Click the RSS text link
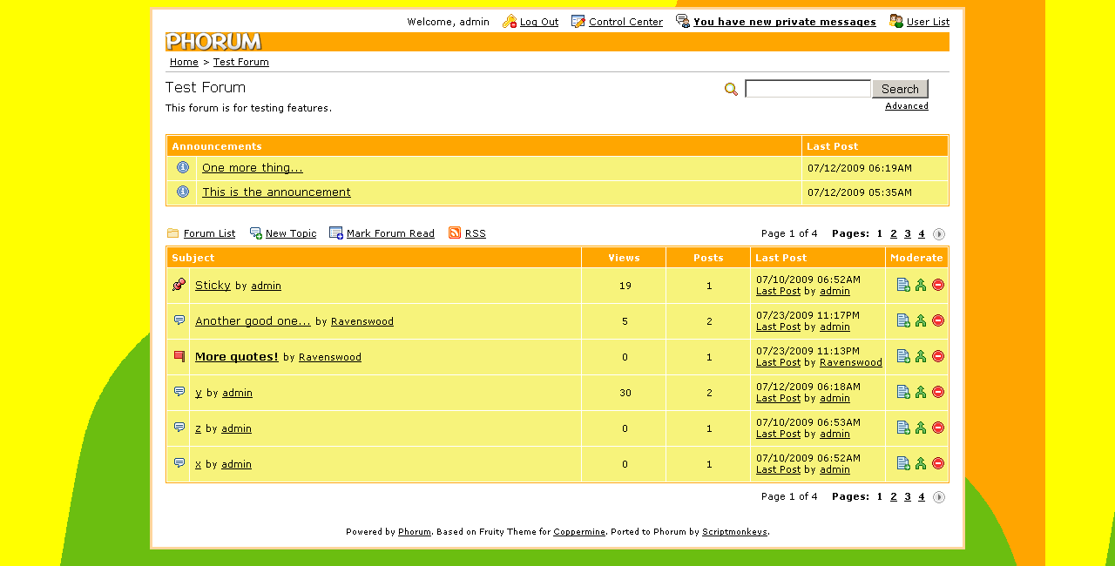 pos(476,233)
